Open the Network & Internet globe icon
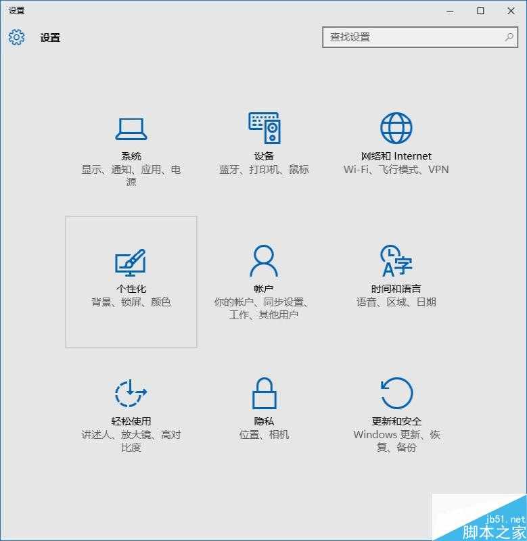The image size is (527, 541). pyautogui.click(x=396, y=128)
